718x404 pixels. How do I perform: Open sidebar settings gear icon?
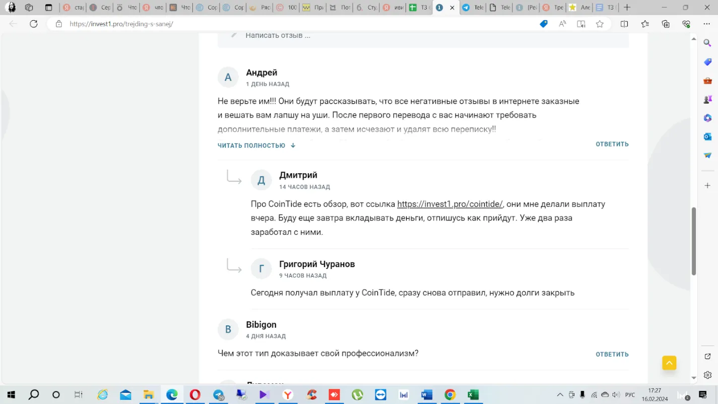(x=707, y=375)
